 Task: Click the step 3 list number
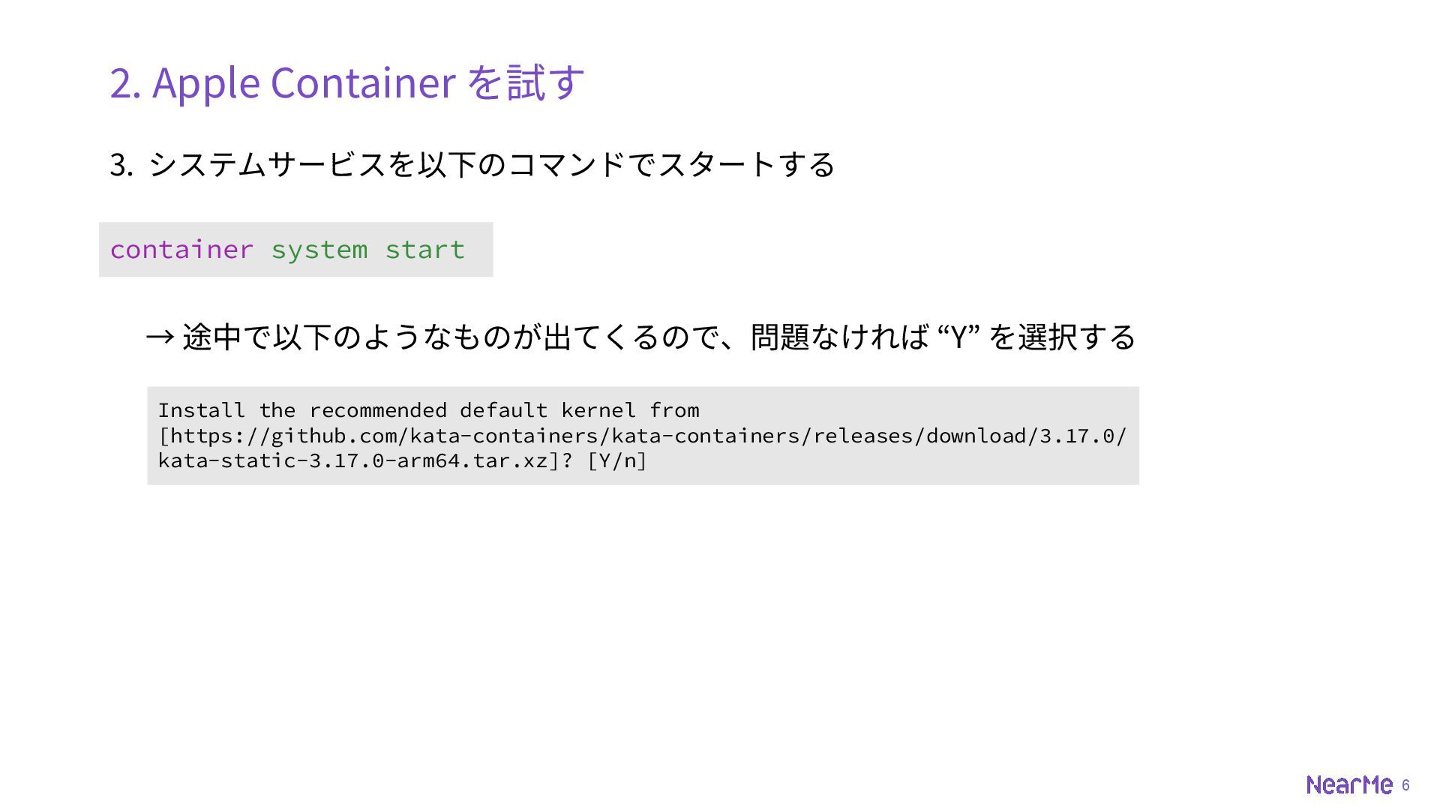click(x=121, y=165)
